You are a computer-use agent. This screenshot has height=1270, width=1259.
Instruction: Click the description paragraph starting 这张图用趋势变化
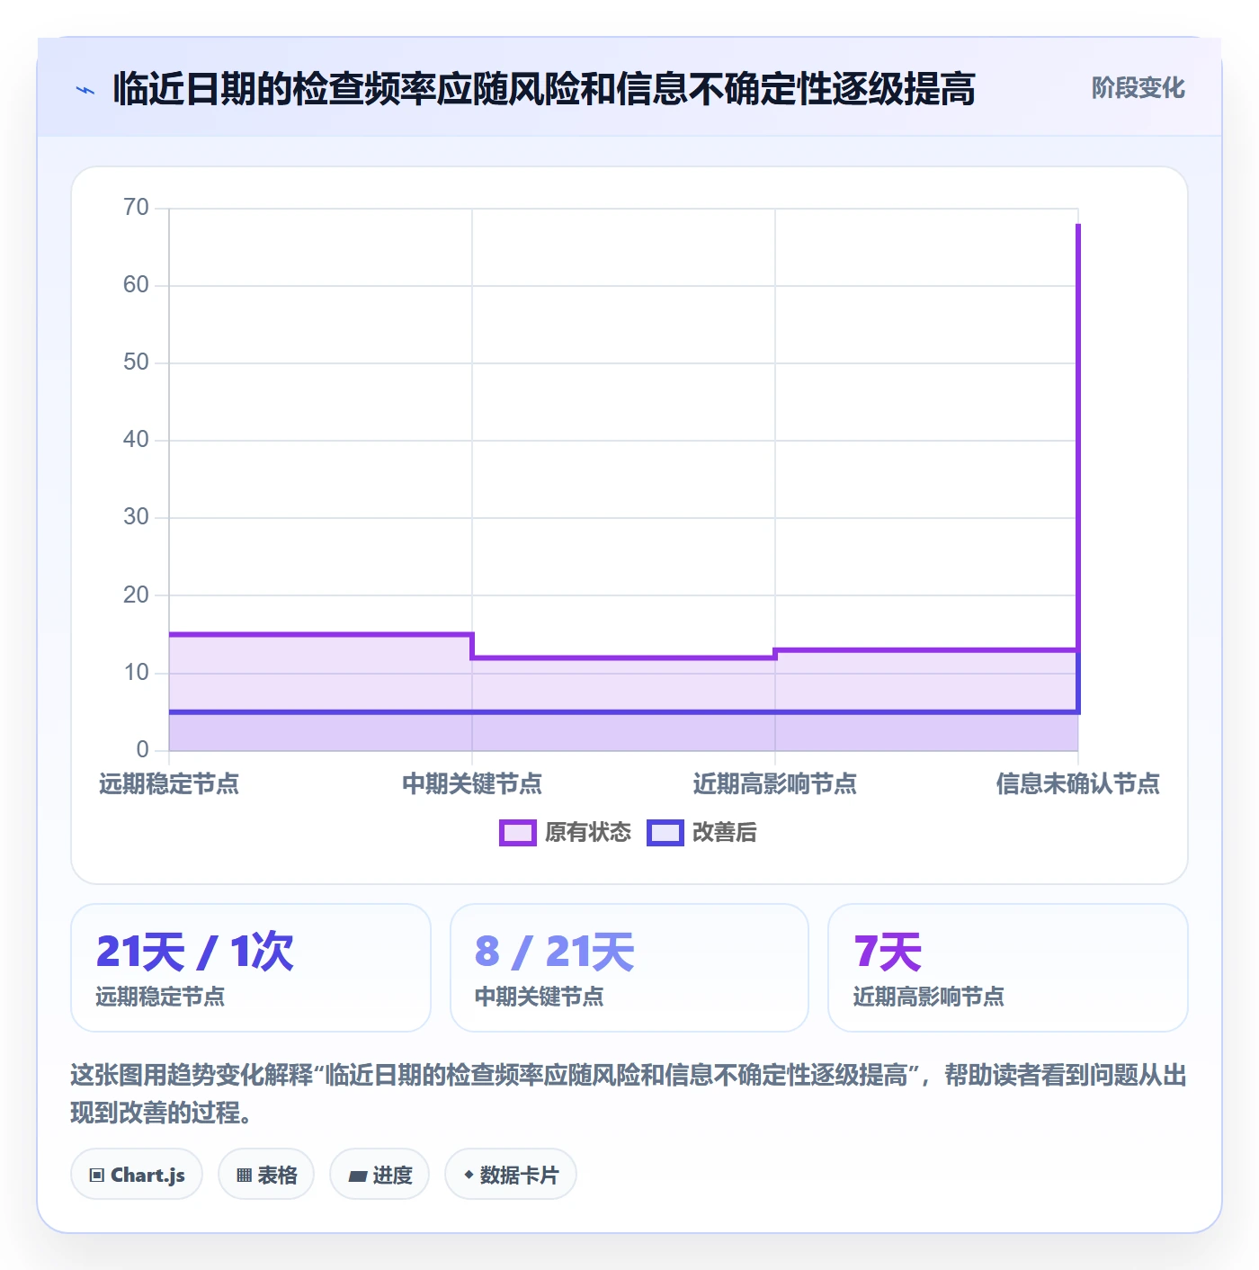pyautogui.click(x=629, y=1094)
